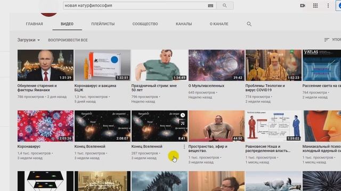Click the polar bear thumbnail in bottom row
Viewport: 341px width, 191px height.
(x=273, y=181)
